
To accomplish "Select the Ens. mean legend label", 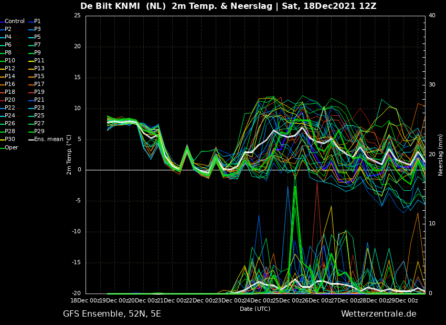I will (46, 139).
